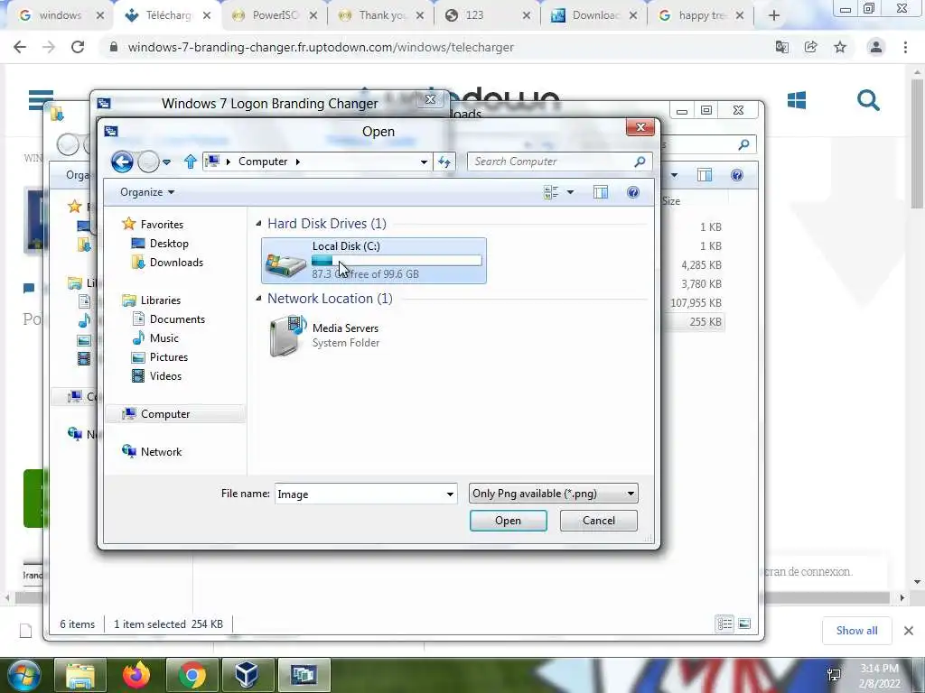This screenshot has width=925, height=693.
Task: Select the Branding Changer taskbar button
Action: pos(304,675)
